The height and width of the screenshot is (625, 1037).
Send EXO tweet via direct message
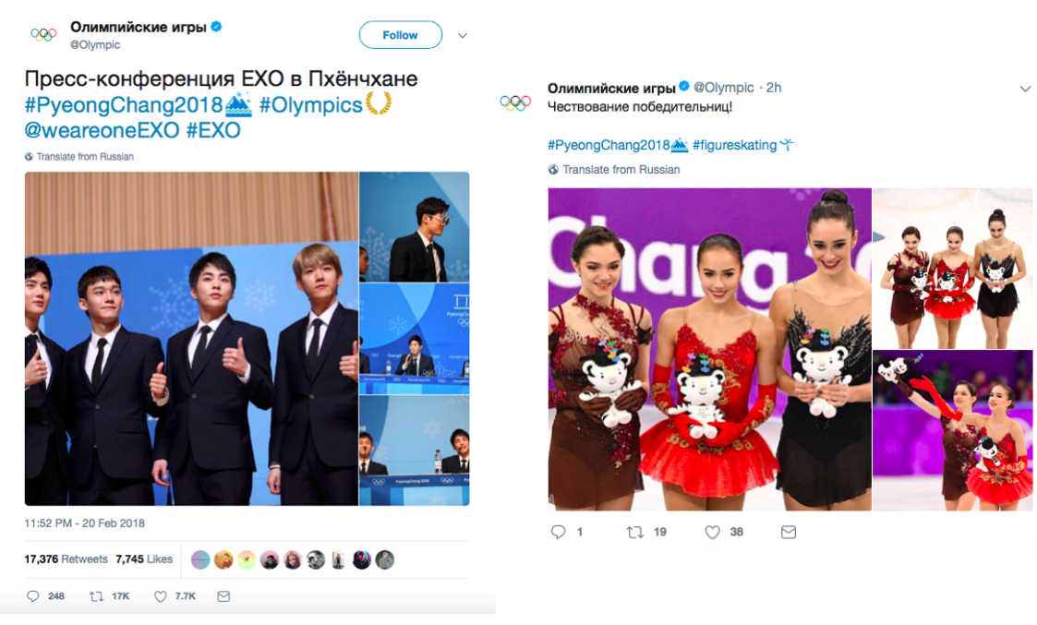click(x=223, y=596)
